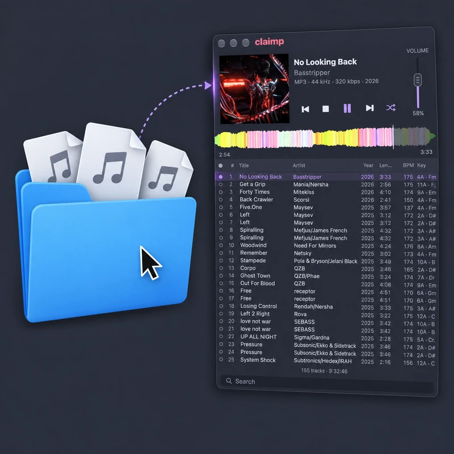The image size is (454, 454).
Task: Click artist Rendah/Nersha in the list
Action: 313,306
